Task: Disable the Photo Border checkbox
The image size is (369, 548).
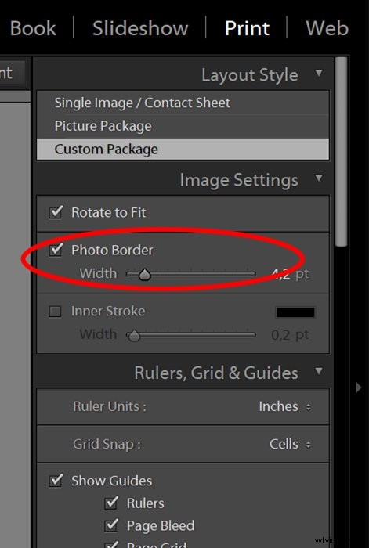Action: coord(56,250)
